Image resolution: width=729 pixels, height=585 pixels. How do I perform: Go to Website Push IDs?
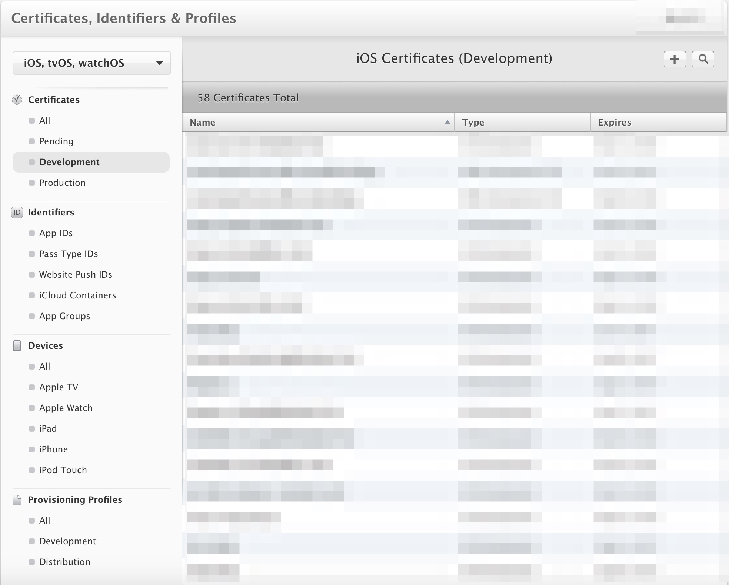click(76, 274)
